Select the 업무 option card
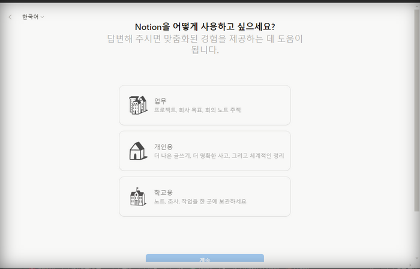Viewport: 420px width, 269px height. coord(205,105)
